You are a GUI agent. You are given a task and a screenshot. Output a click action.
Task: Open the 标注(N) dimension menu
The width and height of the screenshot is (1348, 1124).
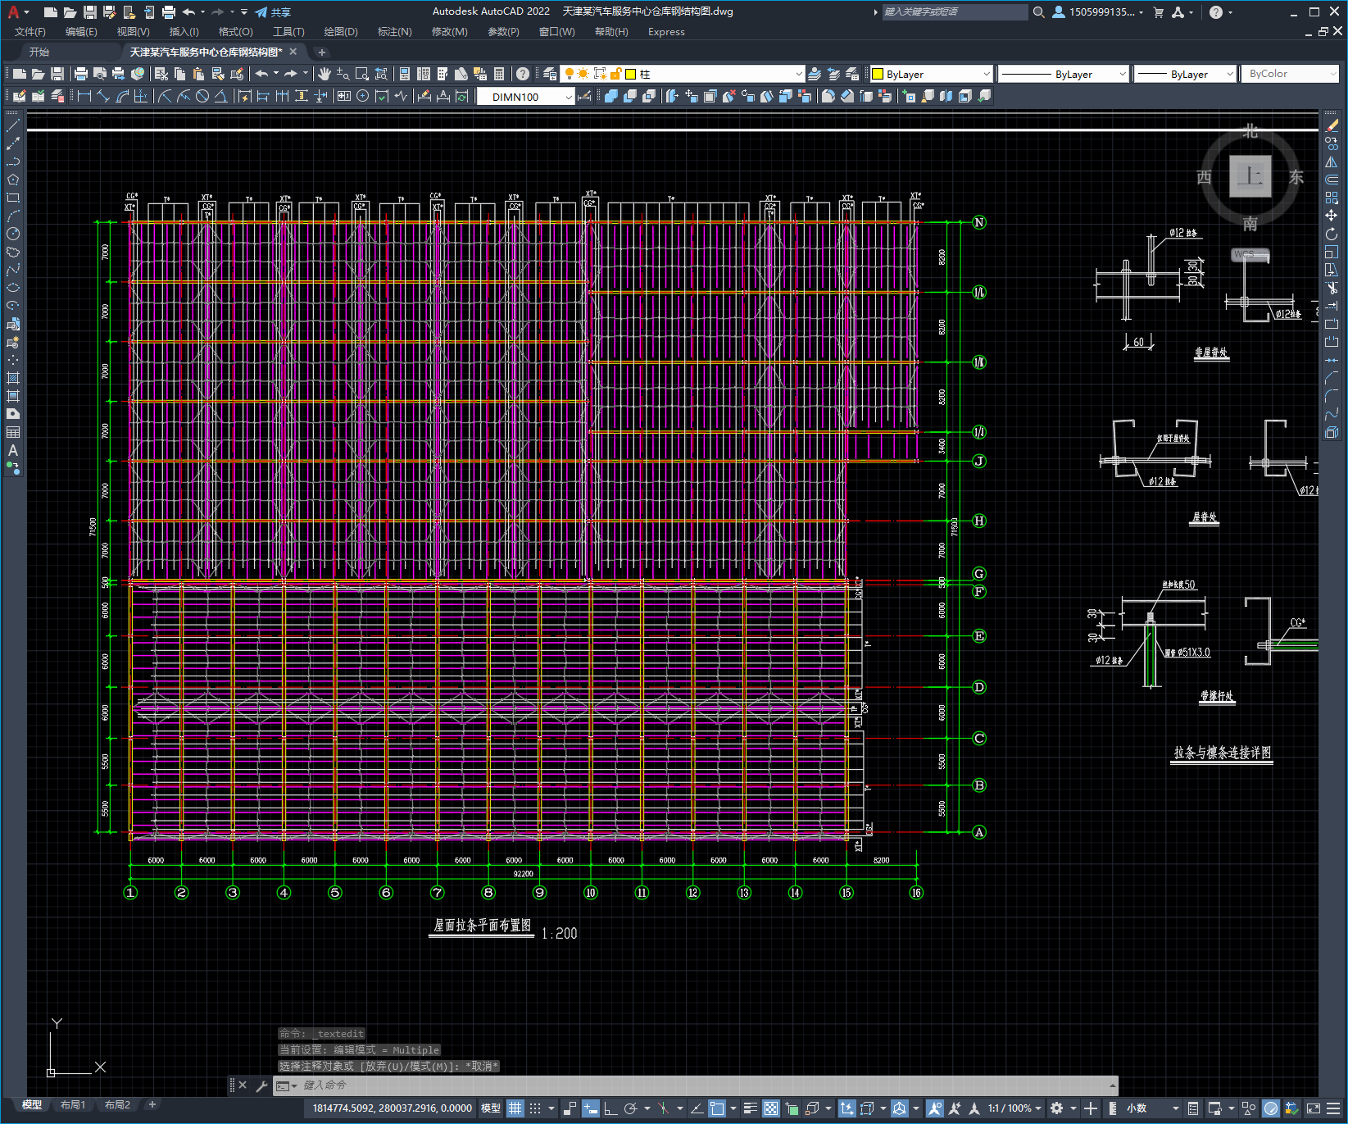pyautogui.click(x=394, y=32)
